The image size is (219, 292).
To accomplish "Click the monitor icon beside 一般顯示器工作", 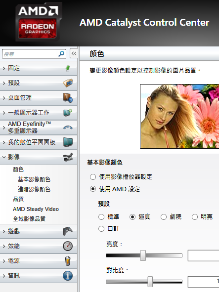I will [x=68, y=113].
